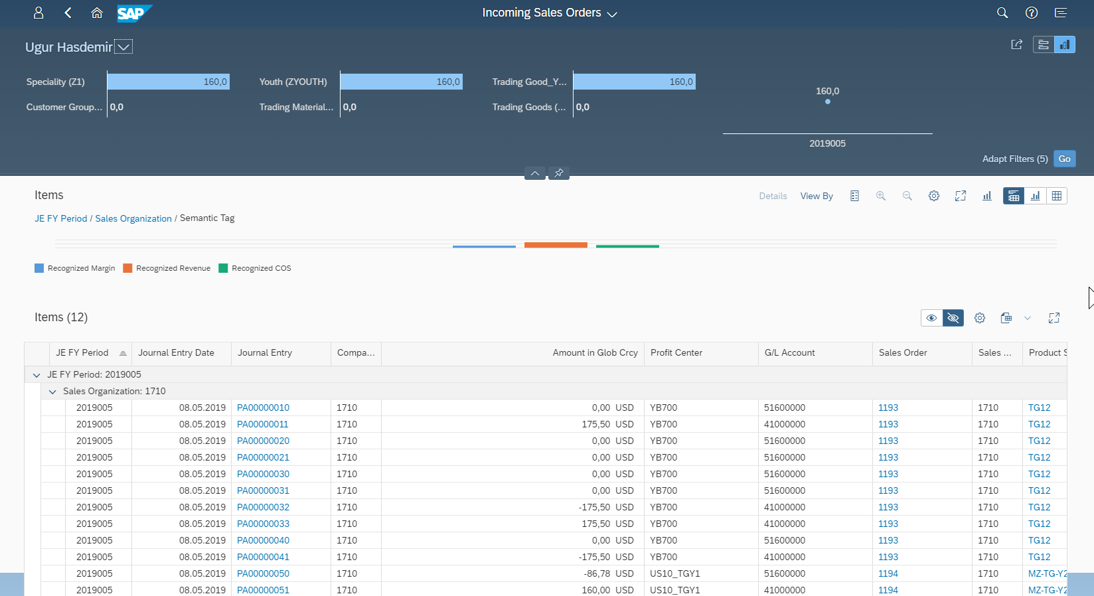Screen dimensions: 1094x596
Task: Click the Recognized Margin legend swatch
Action: (39, 268)
